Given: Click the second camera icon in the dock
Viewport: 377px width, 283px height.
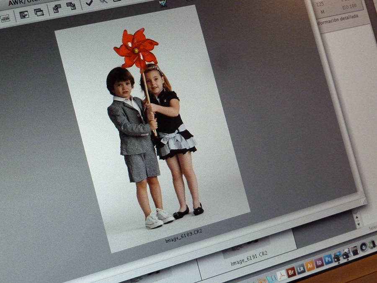Looking at the screenshot, I should point(346,254).
